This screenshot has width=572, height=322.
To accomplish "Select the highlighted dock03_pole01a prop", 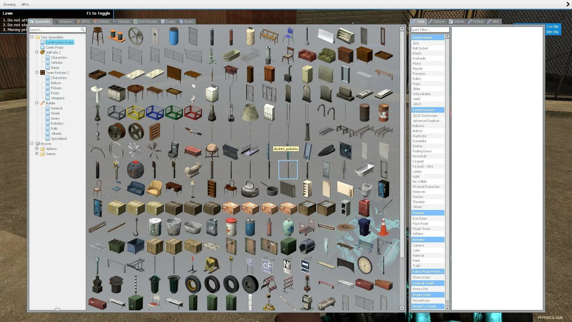I will click(x=288, y=170).
